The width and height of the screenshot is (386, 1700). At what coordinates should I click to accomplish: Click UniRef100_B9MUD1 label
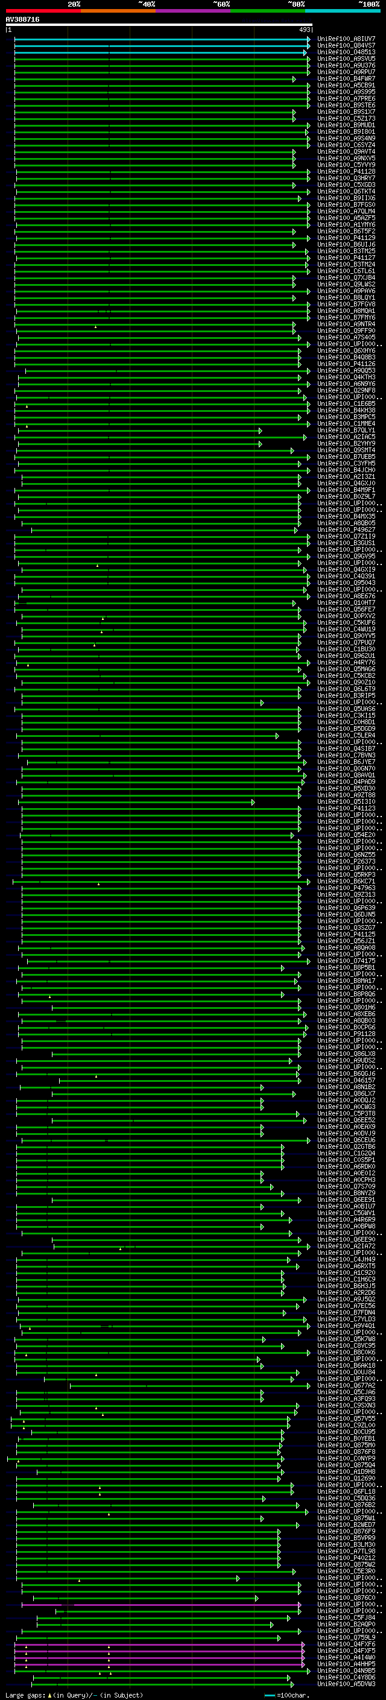pos(346,125)
